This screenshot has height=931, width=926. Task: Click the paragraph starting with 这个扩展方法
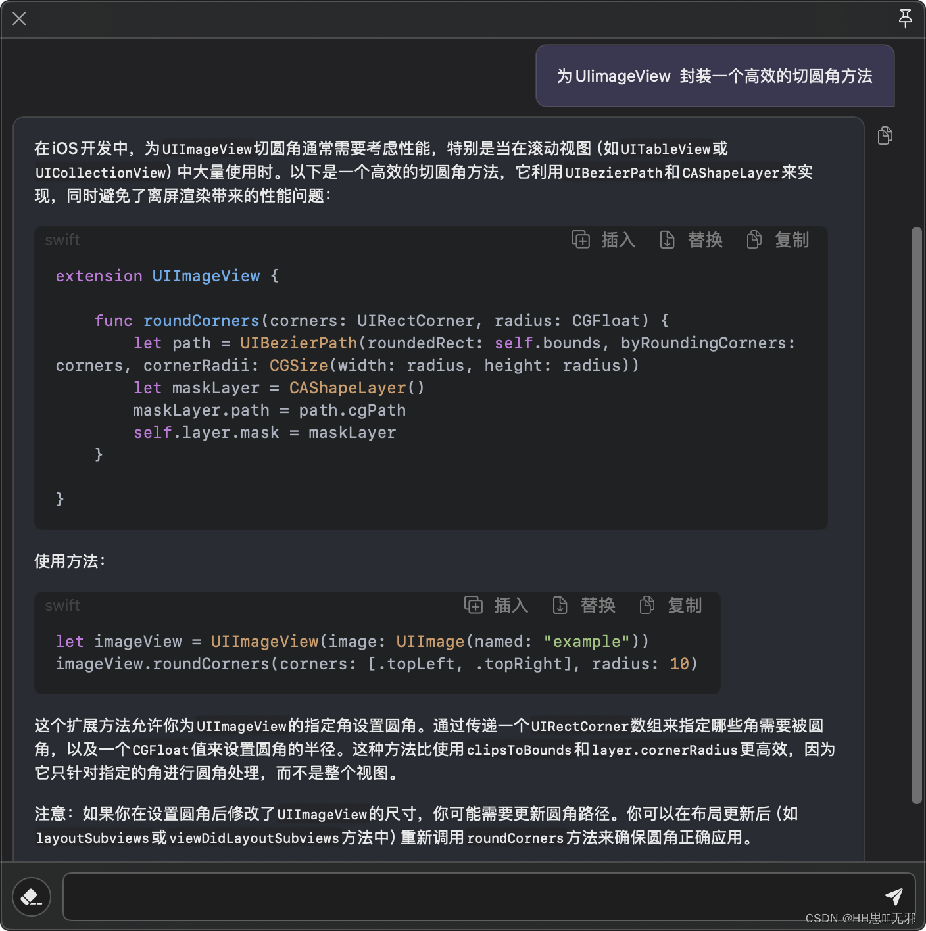[435, 750]
